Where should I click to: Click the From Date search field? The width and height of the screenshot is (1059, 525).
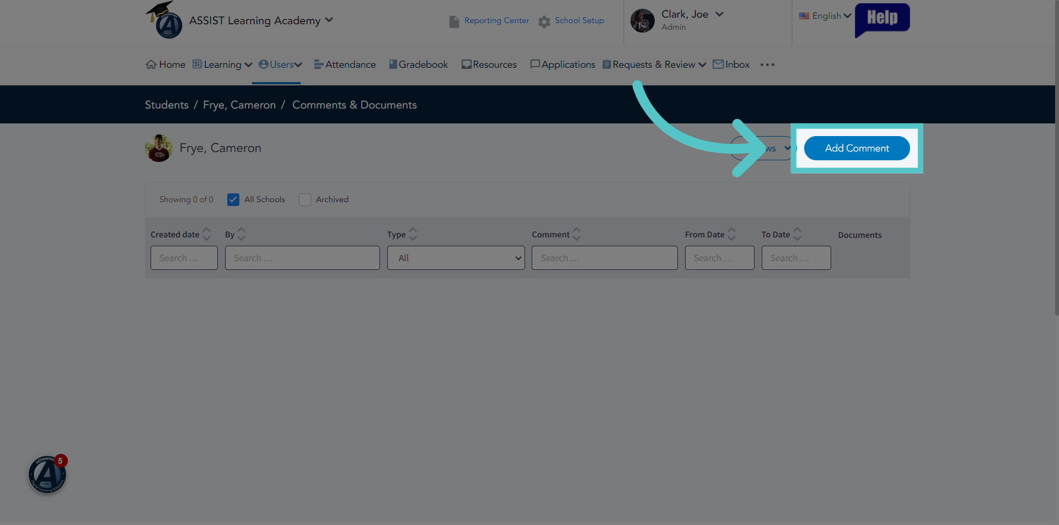point(719,258)
